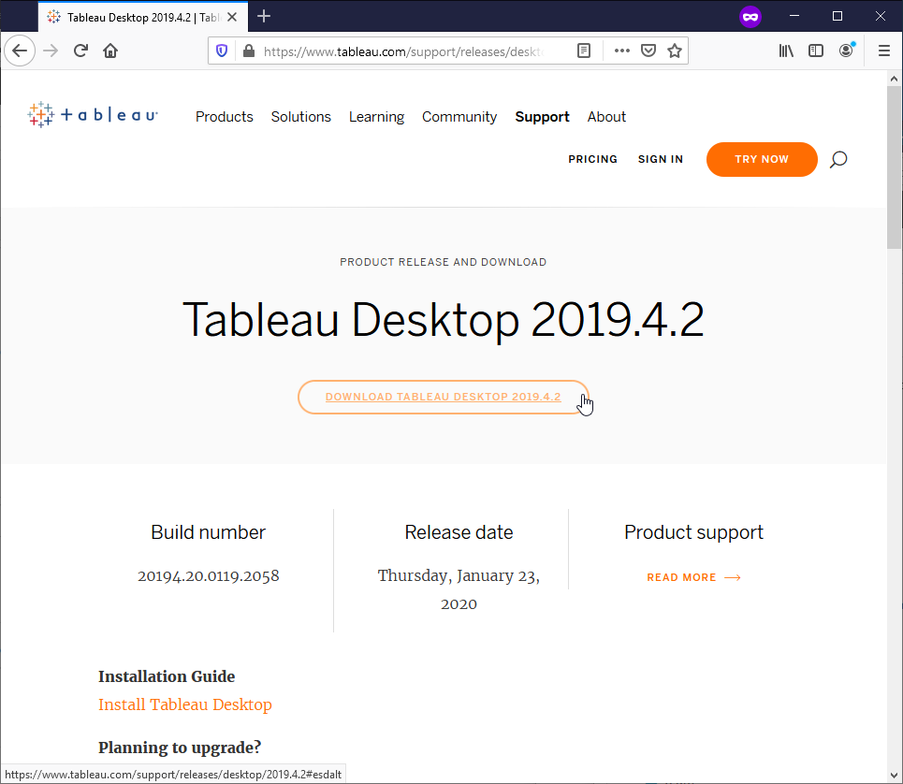
Task: Open the Learning menu
Action: [376, 117]
